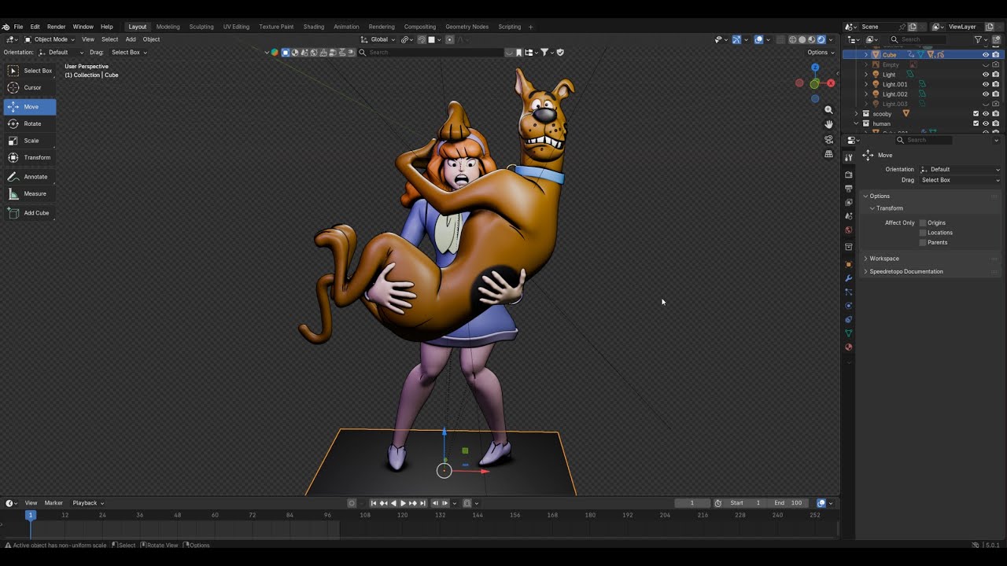Screen dimensions: 1007x566
Task: Click the viewport Options button
Action: (x=819, y=53)
